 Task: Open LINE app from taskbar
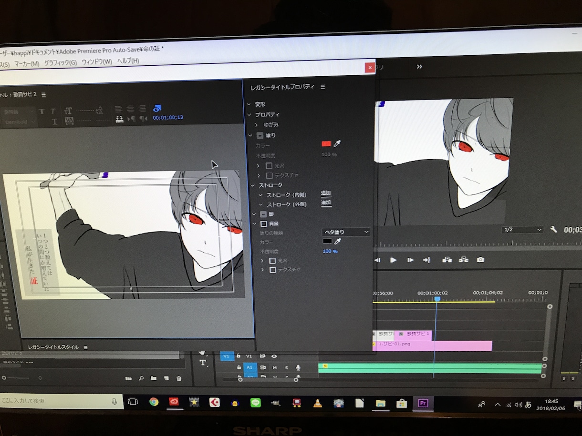(256, 403)
